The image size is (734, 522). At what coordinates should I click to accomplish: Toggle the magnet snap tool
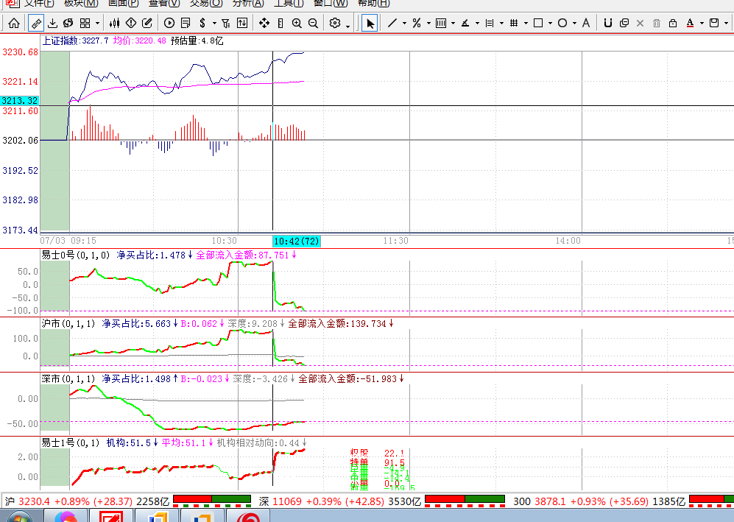607,24
